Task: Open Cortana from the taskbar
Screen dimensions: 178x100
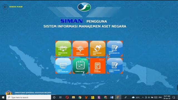Action: [x=54, y=97]
